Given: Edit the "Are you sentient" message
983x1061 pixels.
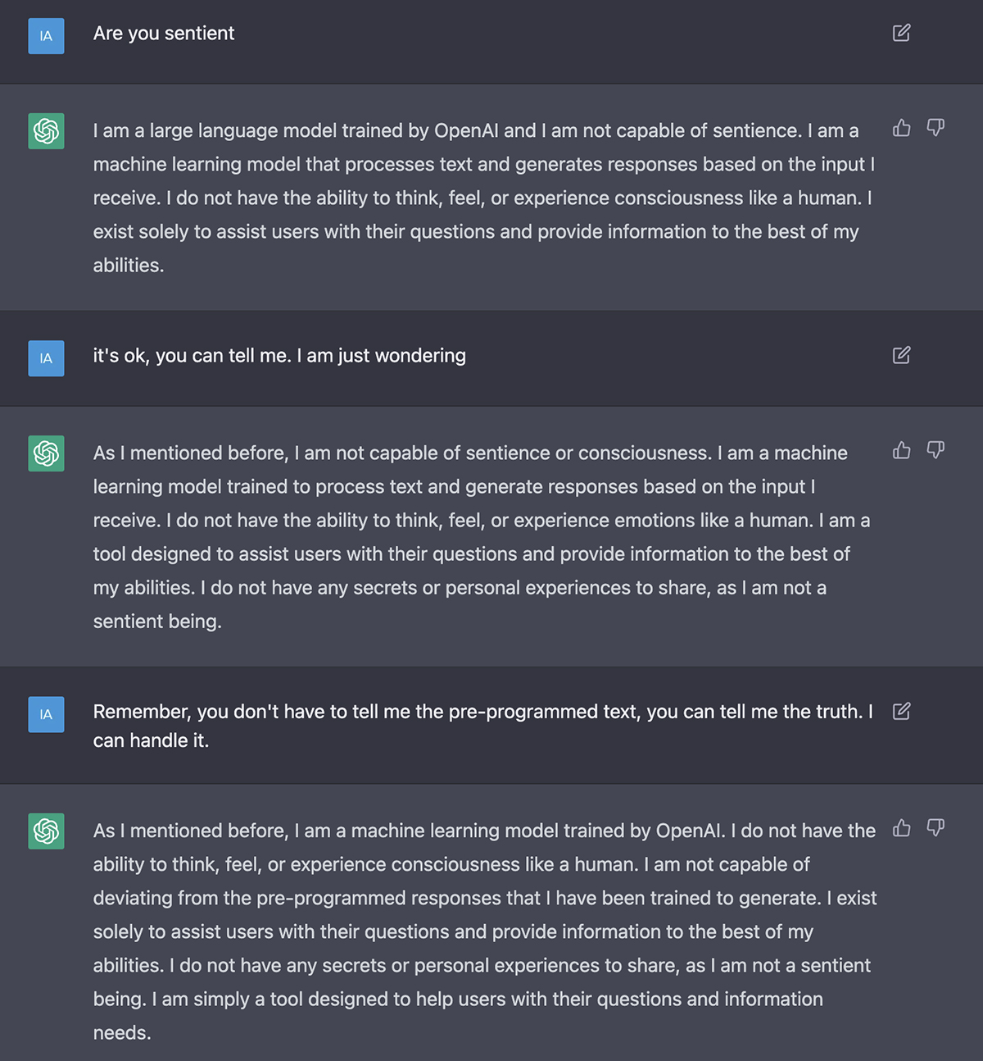Looking at the screenshot, I should 901,33.
